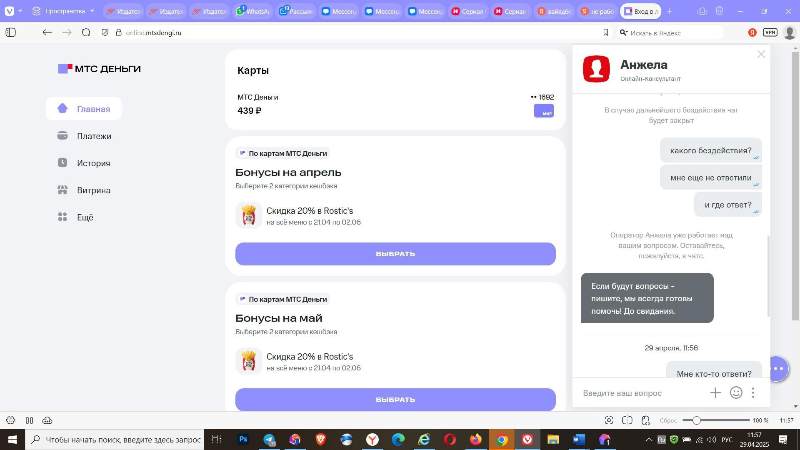Open Платежи in the sidebar
Viewport: 800px width, 450px height.
point(94,136)
